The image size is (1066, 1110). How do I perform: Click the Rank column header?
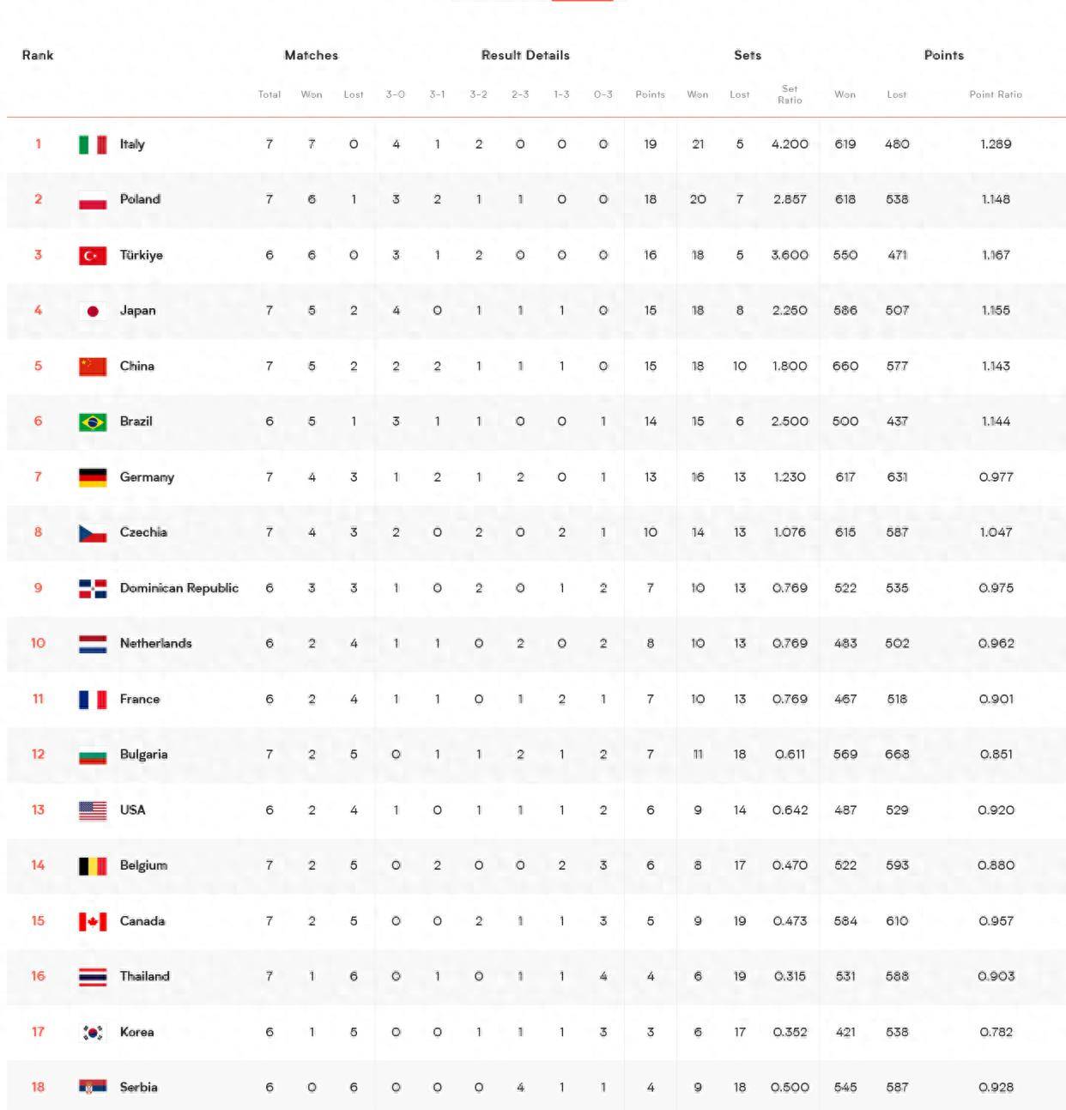(x=38, y=55)
